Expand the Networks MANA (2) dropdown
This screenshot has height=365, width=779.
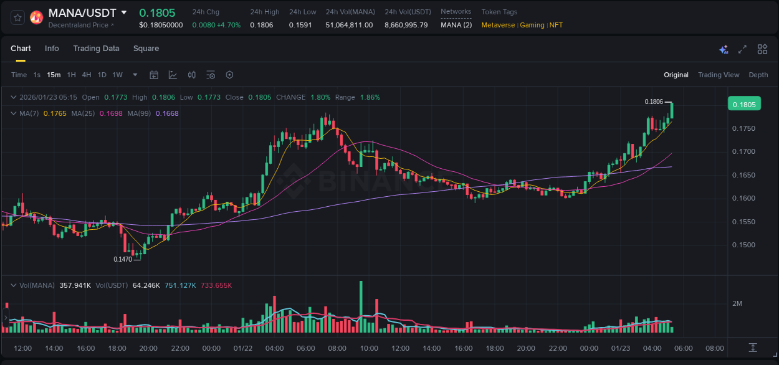point(456,25)
